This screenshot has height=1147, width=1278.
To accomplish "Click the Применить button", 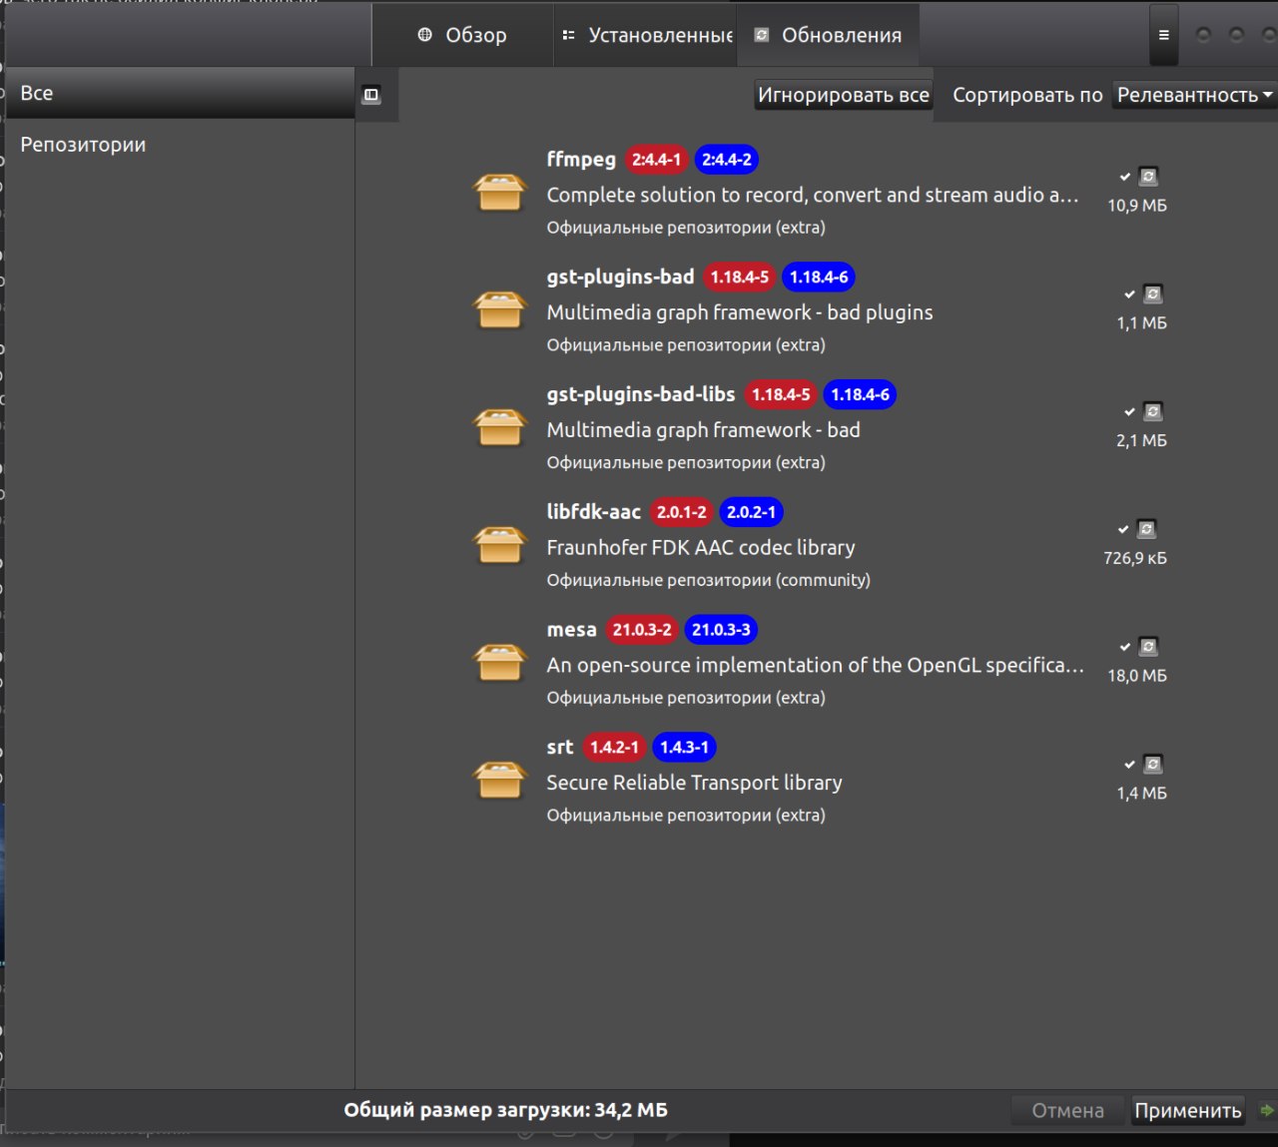I will coord(1188,1110).
